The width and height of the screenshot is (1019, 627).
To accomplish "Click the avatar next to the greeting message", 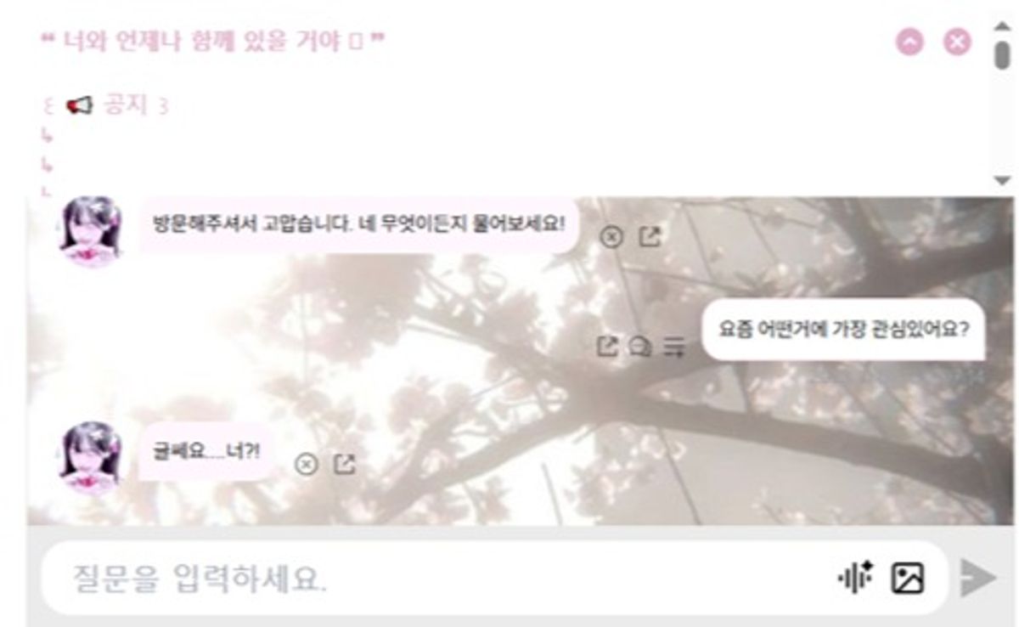I will click(91, 230).
